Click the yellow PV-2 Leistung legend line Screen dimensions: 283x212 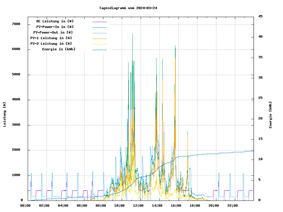[x=99, y=44]
